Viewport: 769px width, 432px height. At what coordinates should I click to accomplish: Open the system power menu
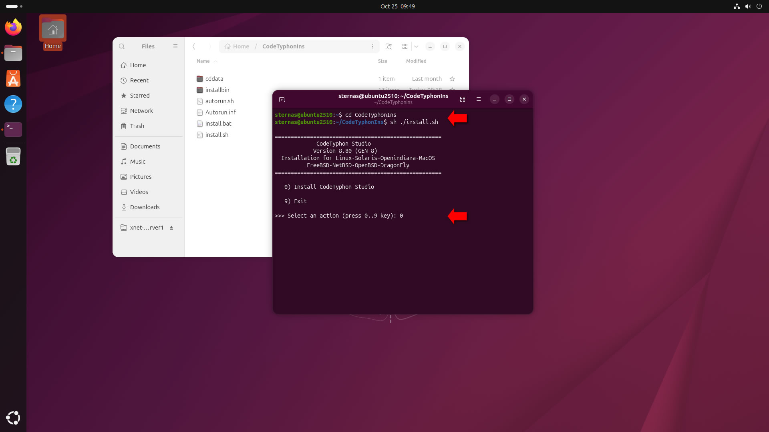(759, 6)
